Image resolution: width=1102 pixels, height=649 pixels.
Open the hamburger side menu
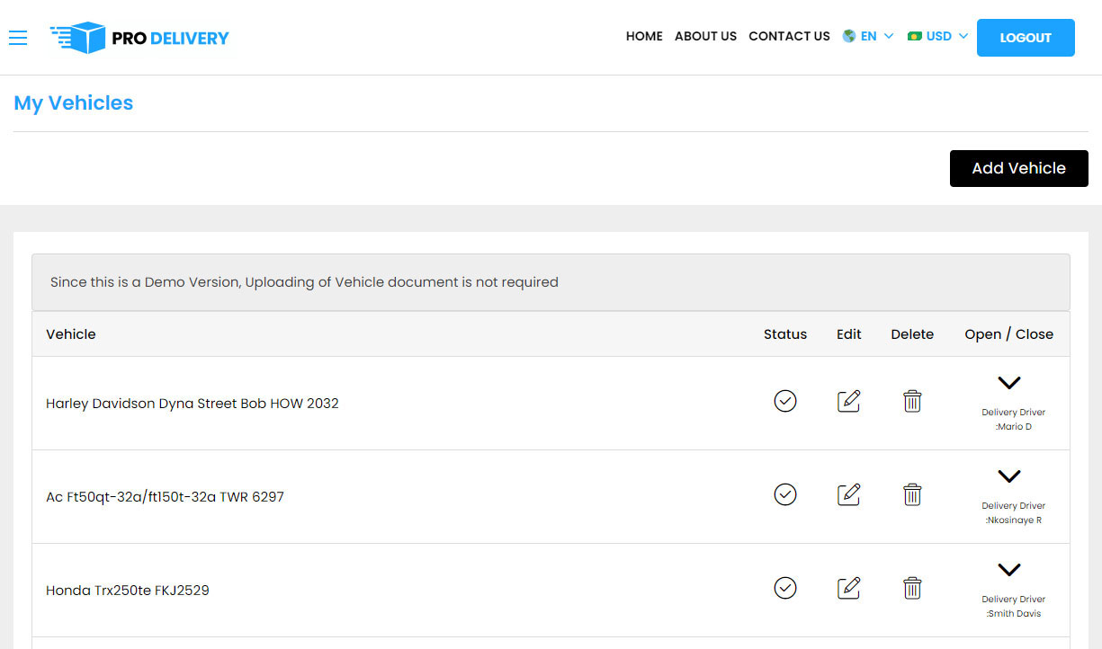[18, 37]
